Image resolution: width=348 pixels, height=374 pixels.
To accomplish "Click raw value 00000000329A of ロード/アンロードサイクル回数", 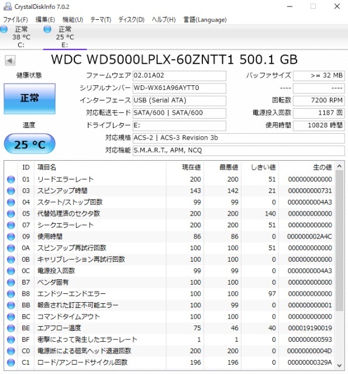I will tap(310, 362).
